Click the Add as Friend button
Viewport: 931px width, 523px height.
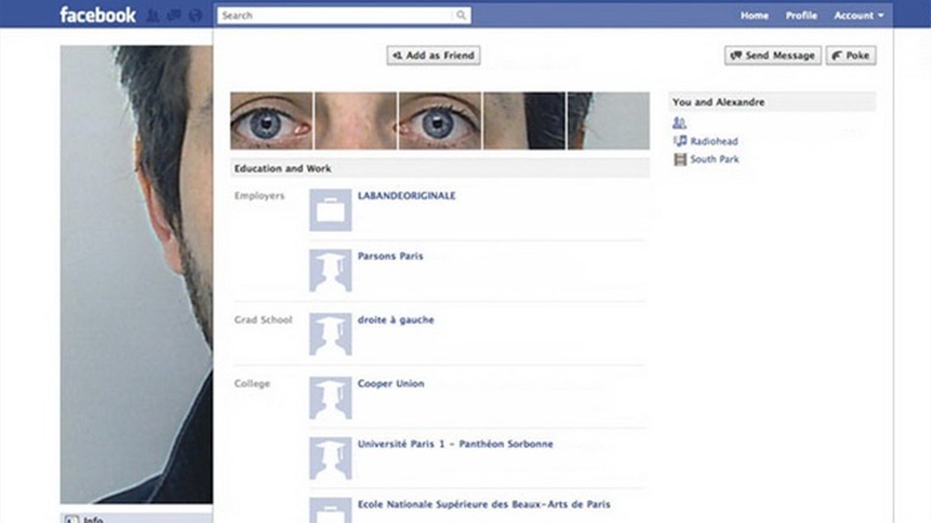coord(433,55)
